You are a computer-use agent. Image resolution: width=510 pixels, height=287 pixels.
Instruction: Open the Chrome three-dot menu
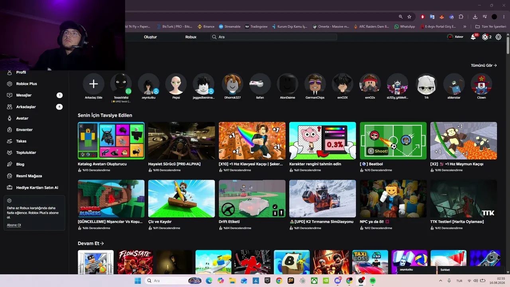[x=503, y=17]
